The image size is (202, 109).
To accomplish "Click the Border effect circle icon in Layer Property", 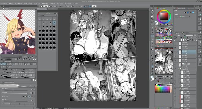I will (x=185, y=12).
